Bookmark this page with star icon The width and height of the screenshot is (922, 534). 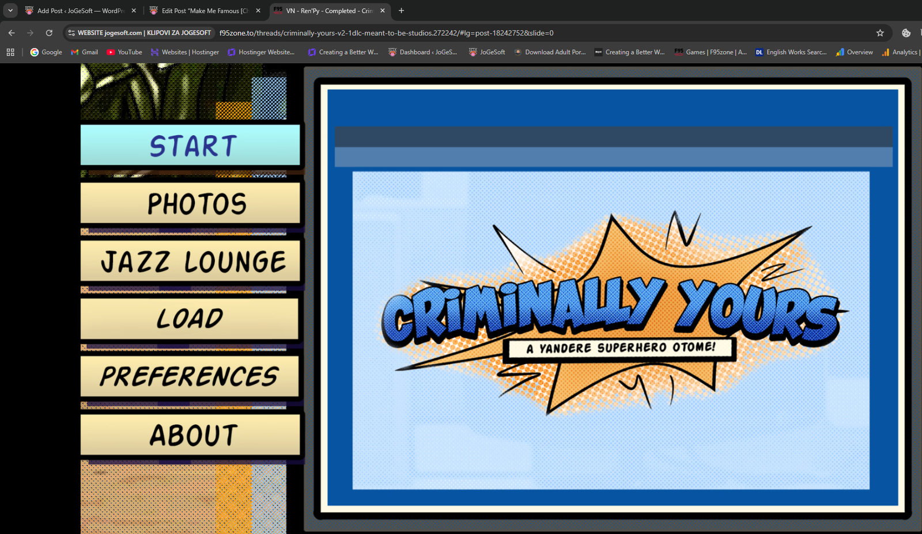[880, 33]
